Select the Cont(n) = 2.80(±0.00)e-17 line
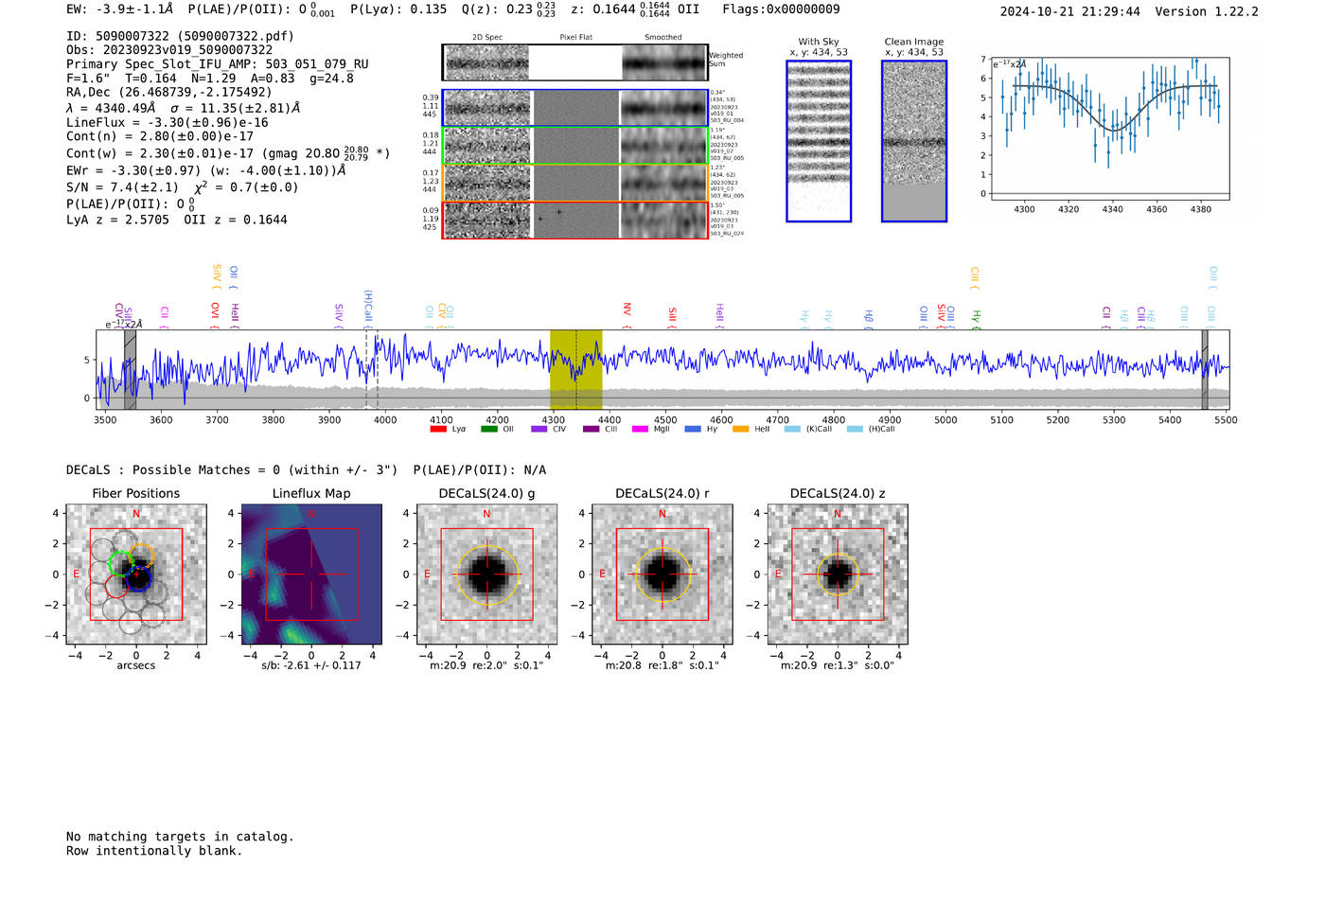1325x902 pixels. point(160,136)
